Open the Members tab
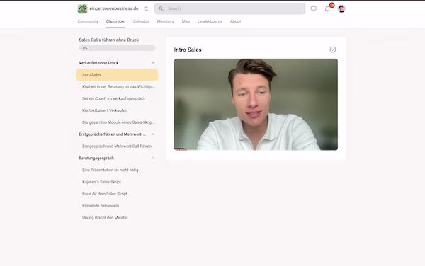Image resolution: width=425 pixels, height=266 pixels. coord(165,21)
